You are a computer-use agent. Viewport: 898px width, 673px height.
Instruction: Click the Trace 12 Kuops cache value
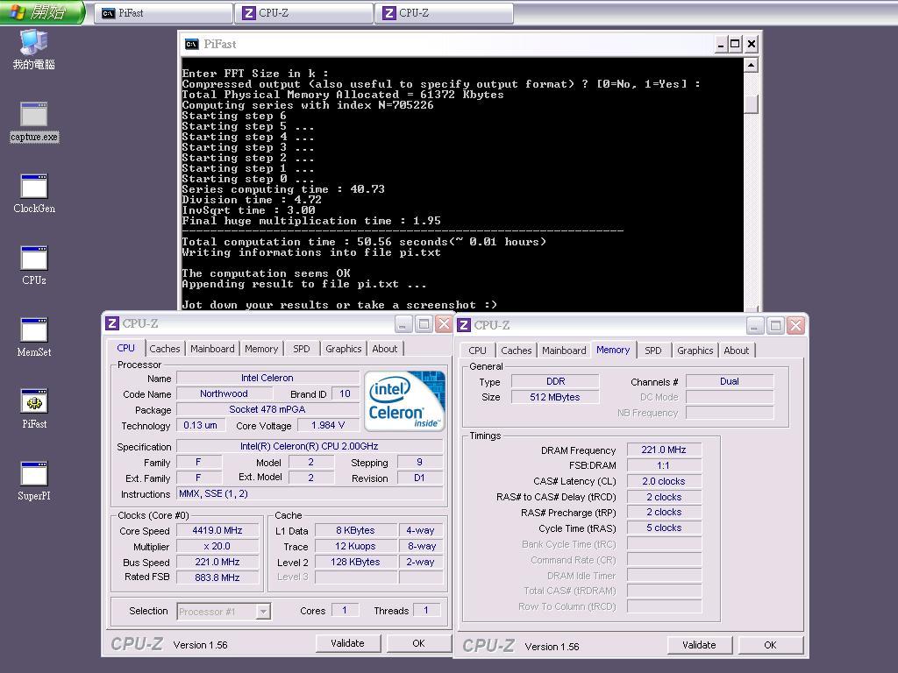coord(356,547)
